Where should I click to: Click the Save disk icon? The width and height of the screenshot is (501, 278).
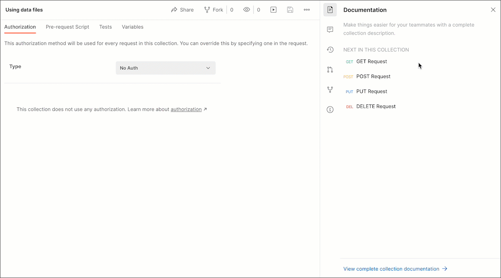click(x=290, y=10)
